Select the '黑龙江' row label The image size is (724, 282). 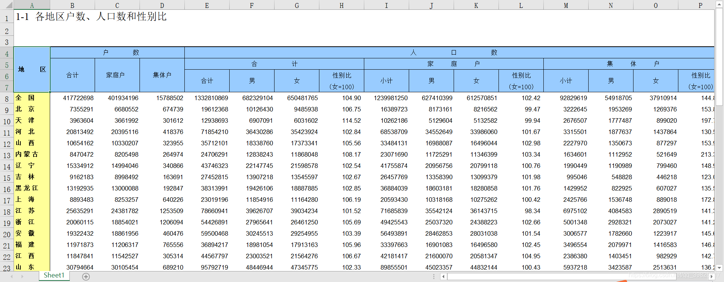point(32,188)
